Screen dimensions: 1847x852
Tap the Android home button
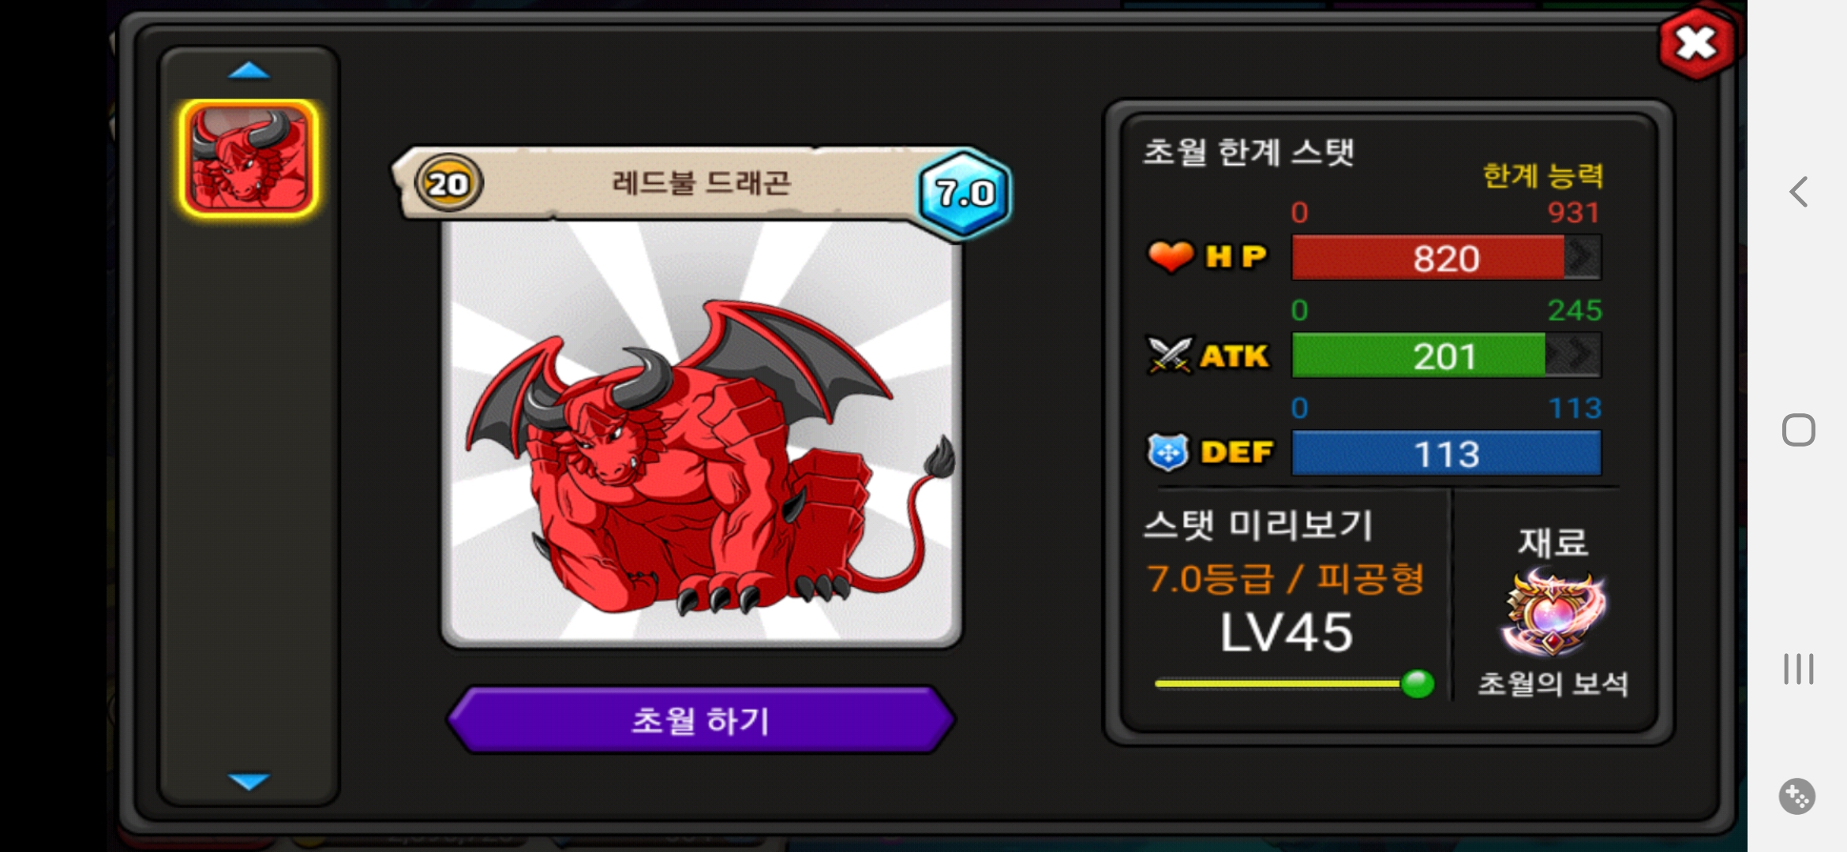point(1798,430)
